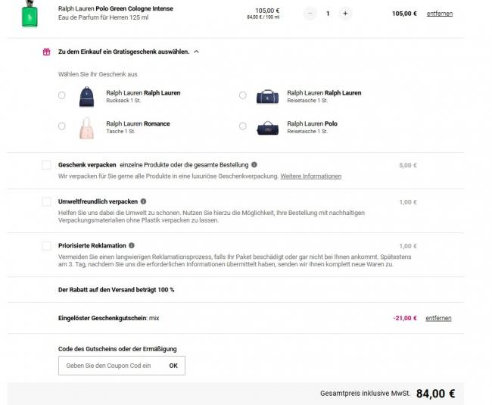The height and width of the screenshot is (405, 492).
Task: Choose the Ralph Lauren Polo Reisetasche gift
Action: (243, 126)
